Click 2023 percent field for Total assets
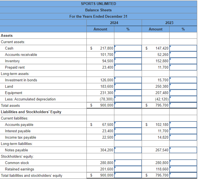The width and height of the screenshot is (198, 179). tap(183, 105)
